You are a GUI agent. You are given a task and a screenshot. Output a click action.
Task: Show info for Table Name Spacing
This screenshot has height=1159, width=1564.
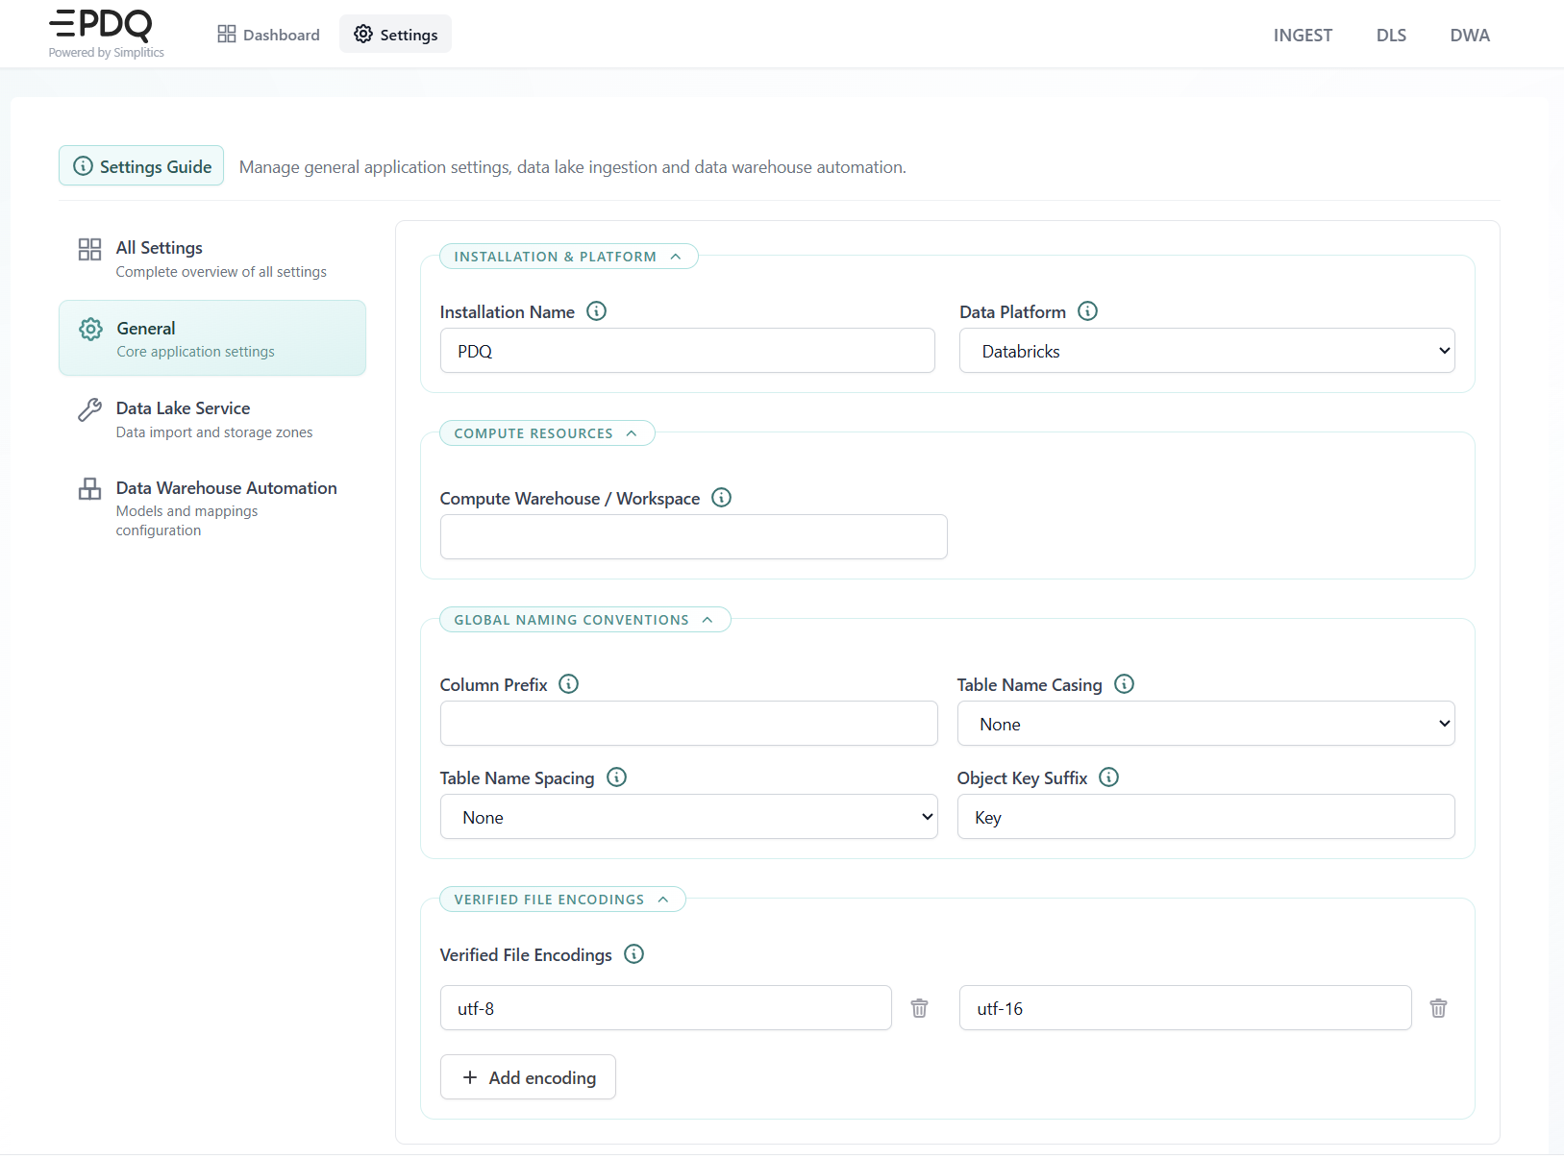[616, 777]
